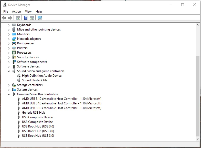This screenshot has width=201, height=148.
Task: Open the Action menu
Action: [16, 12]
